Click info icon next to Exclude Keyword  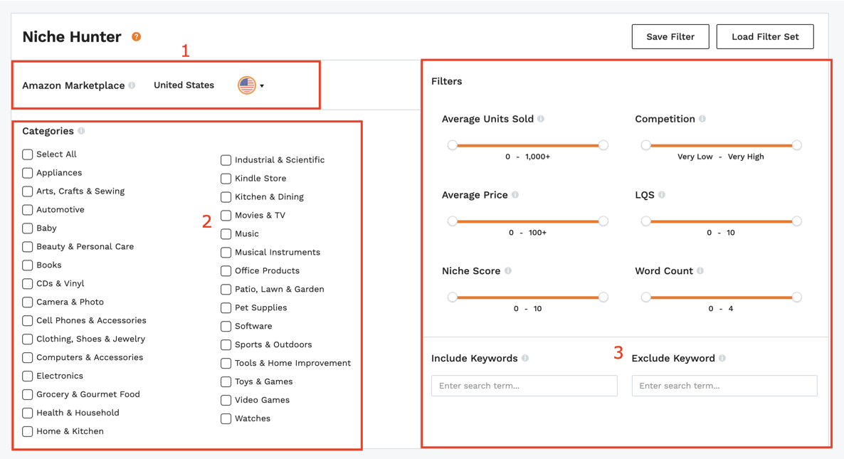pos(722,358)
